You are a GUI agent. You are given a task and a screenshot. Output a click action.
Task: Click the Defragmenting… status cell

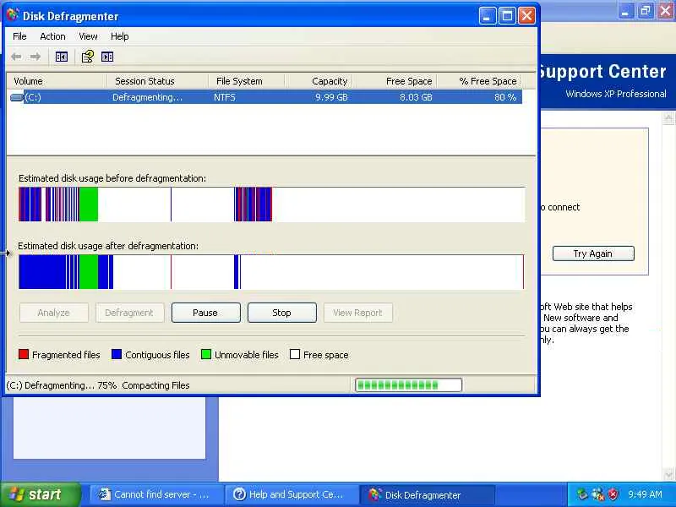pyautogui.click(x=147, y=97)
